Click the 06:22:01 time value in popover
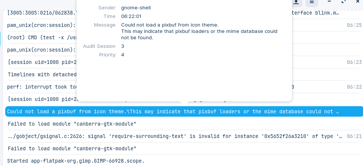Screen dimensions: 363x166 131,16
